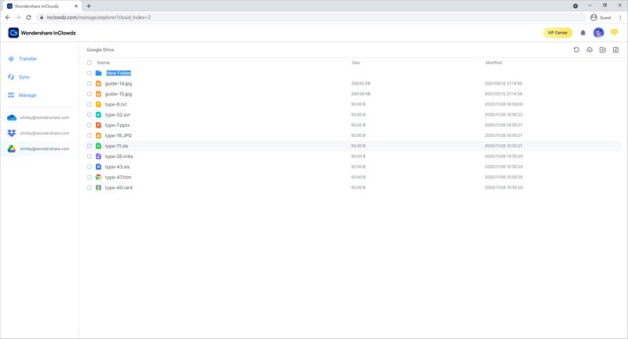The width and height of the screenshot is (628, 339).
Task: Open the Transfer section in sidebar
Action: click(x=23, y=59)
